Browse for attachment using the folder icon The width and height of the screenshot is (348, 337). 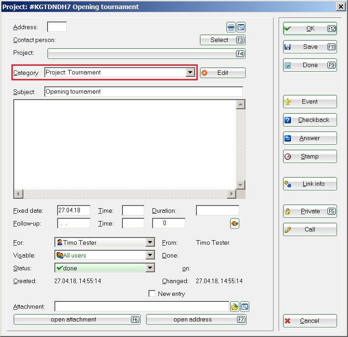pos(235,306)
